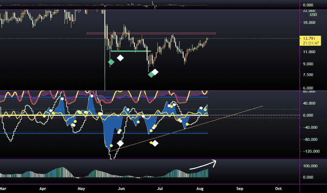The width and height of the screenshot is (327, 193).
Task: Select the white diamond on the price chart near Jun
Action: [x=120, y=58]
